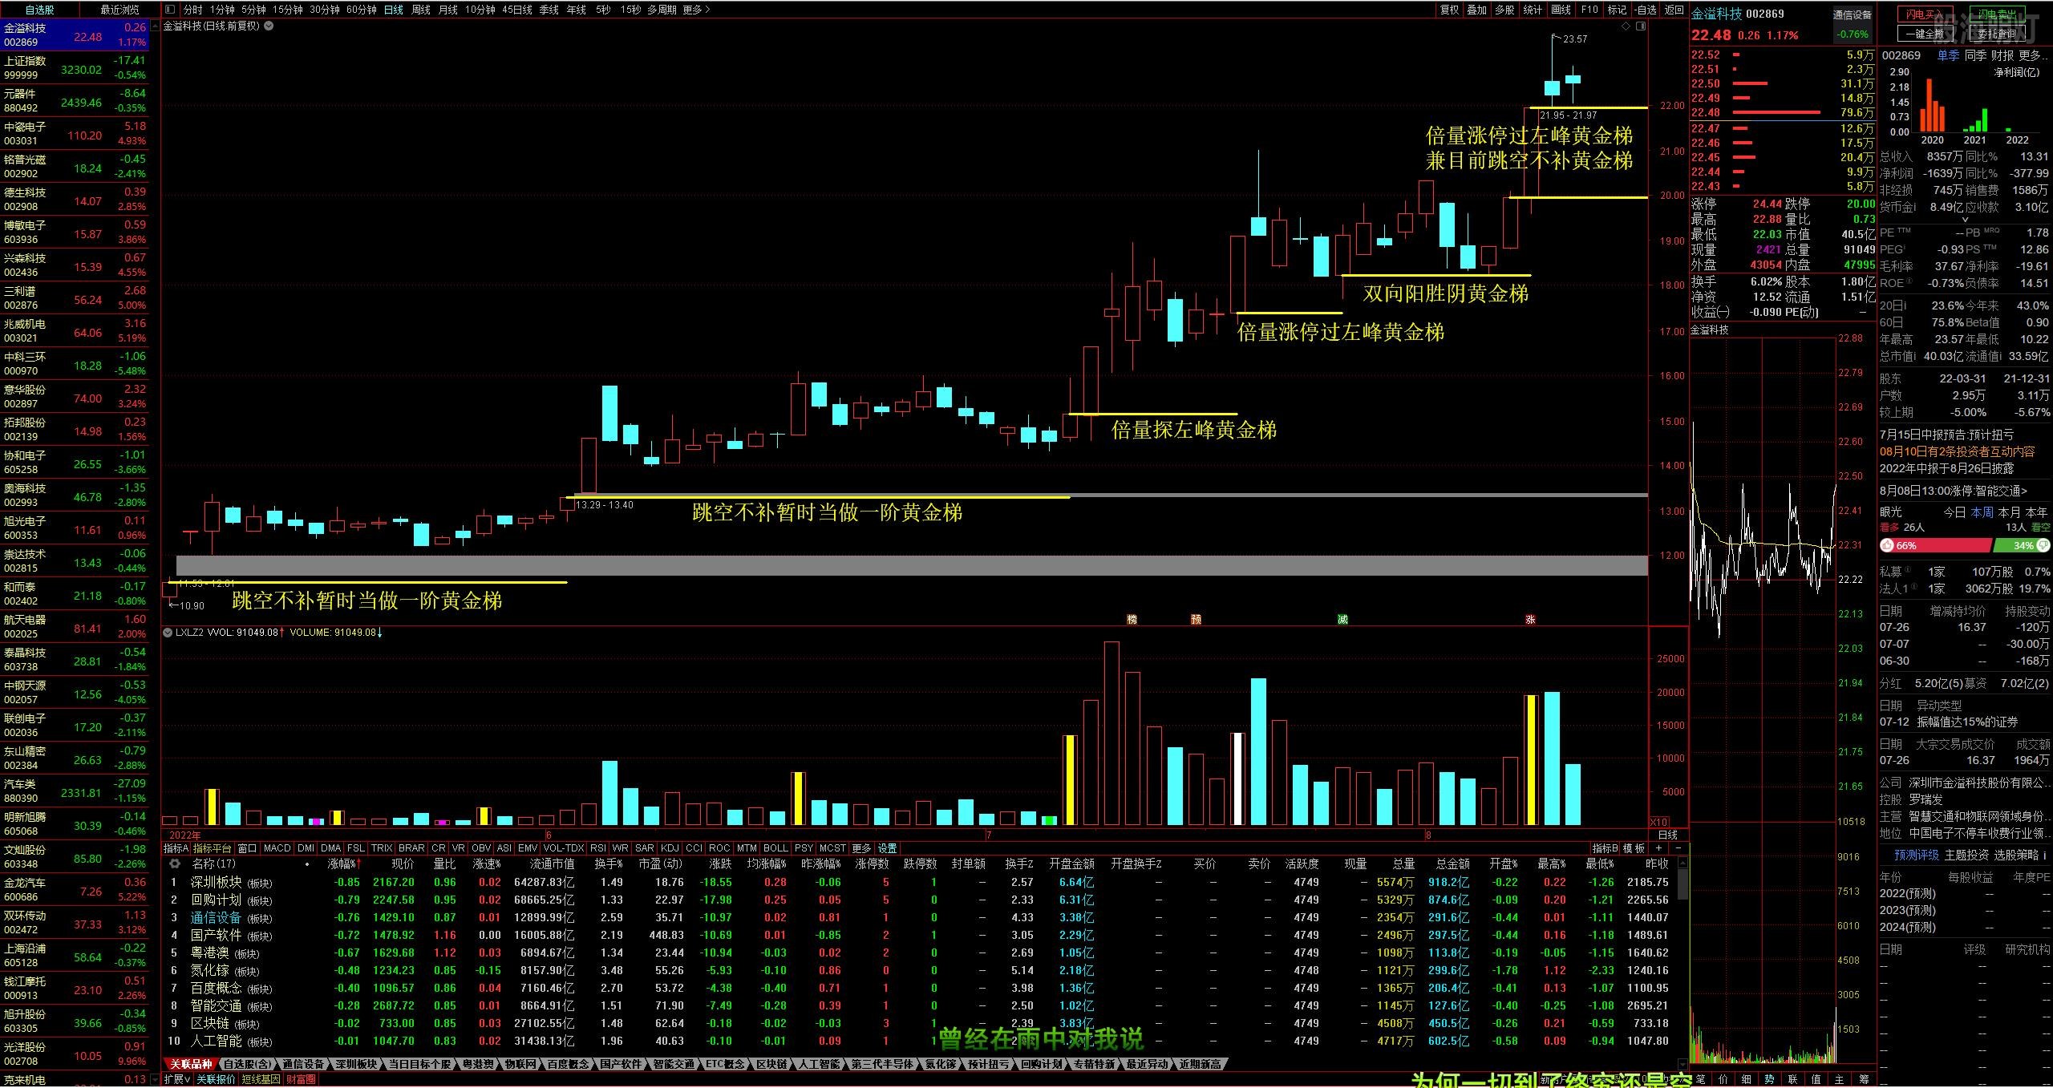2053x1088 pixels.
Task: Switch chart to 分时 view
Action: [192, 10]
